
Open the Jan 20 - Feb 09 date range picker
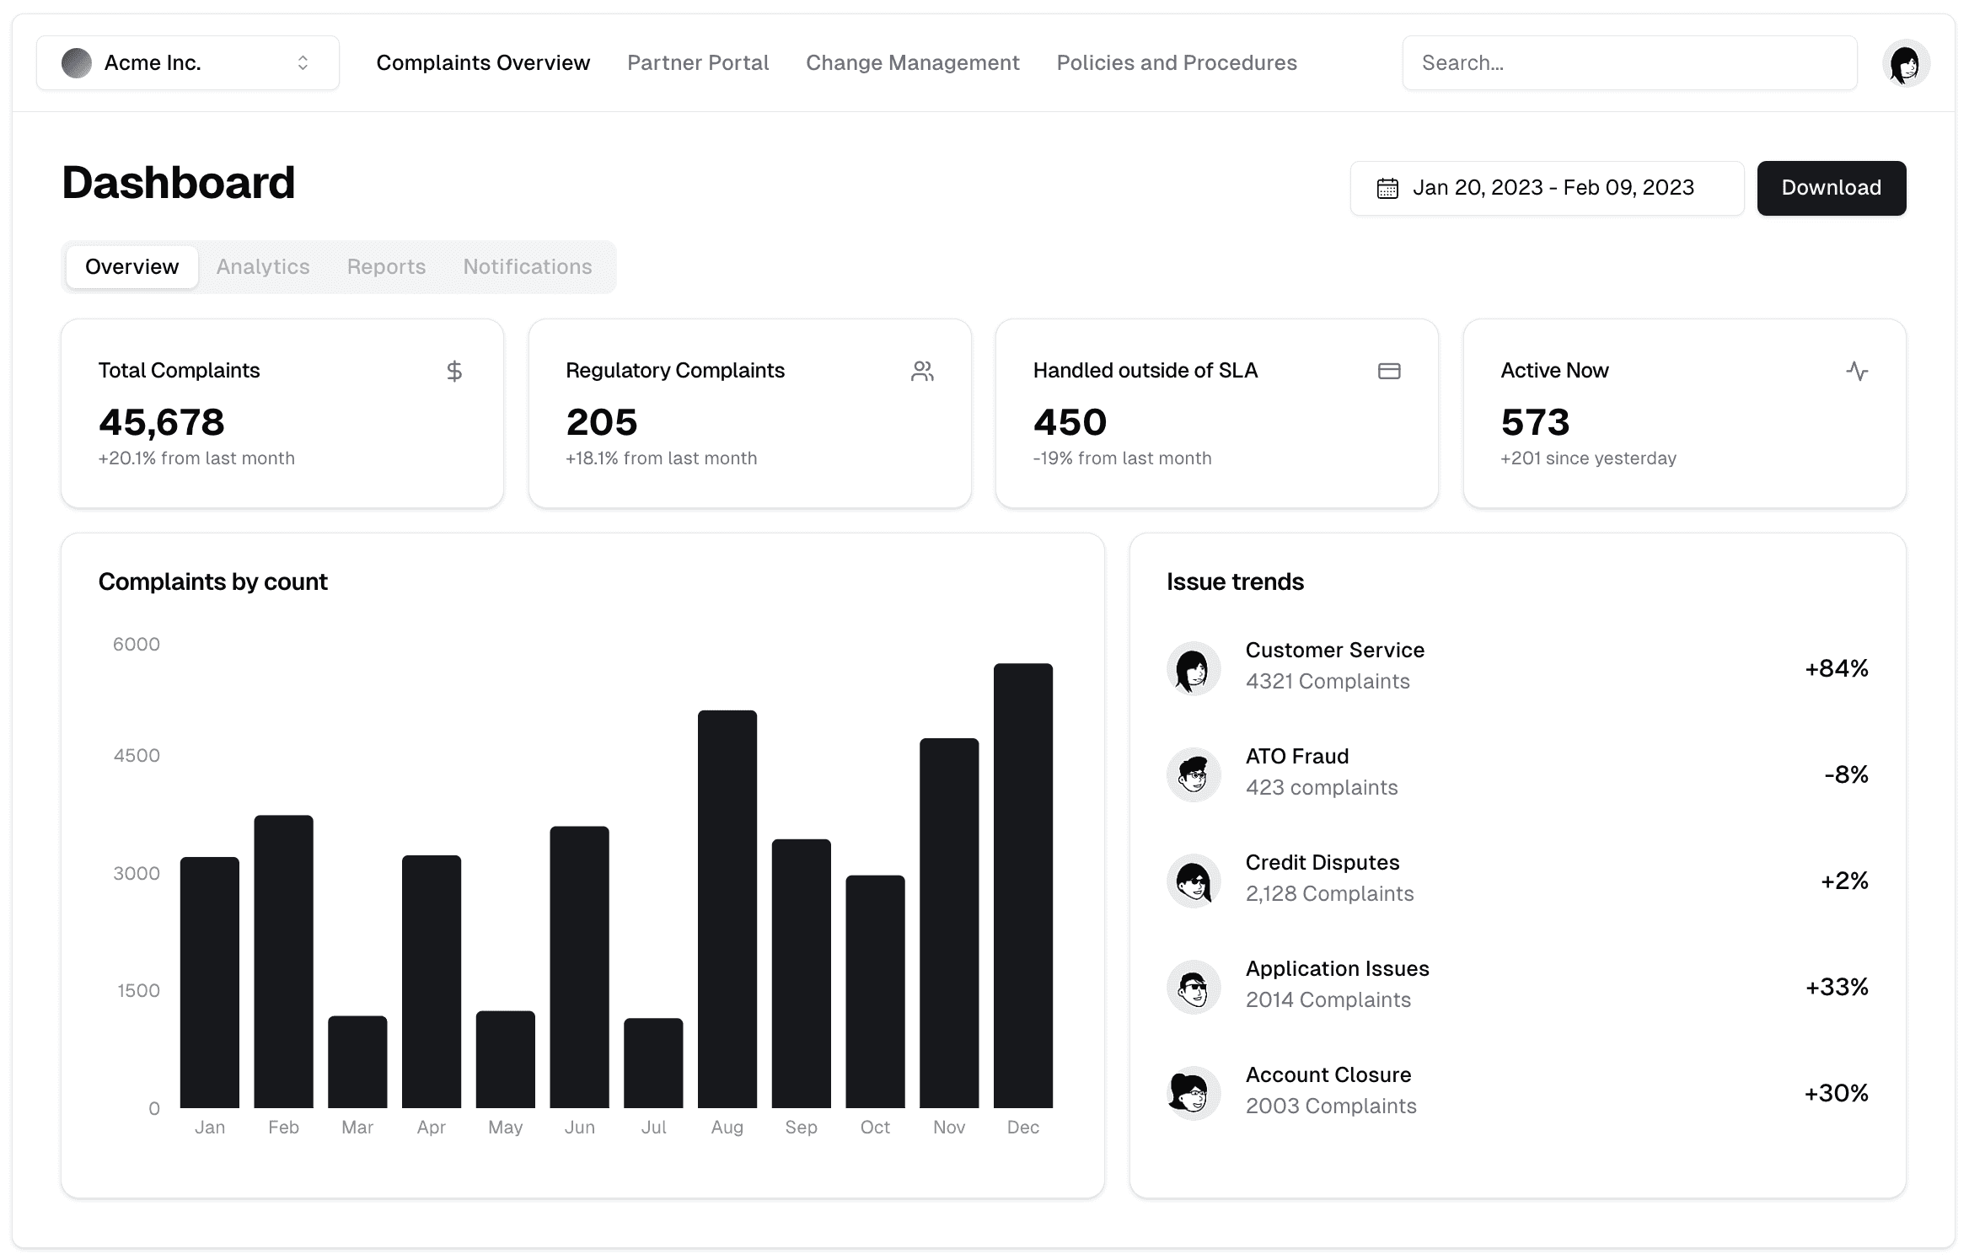[1547, 188]
